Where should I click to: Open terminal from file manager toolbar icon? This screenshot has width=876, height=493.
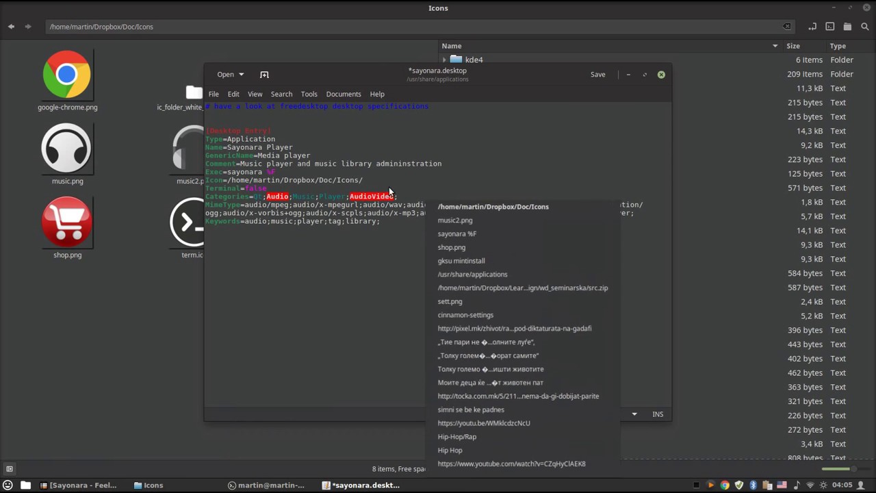(x=830, y=27)
